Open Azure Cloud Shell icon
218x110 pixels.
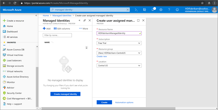136,10
